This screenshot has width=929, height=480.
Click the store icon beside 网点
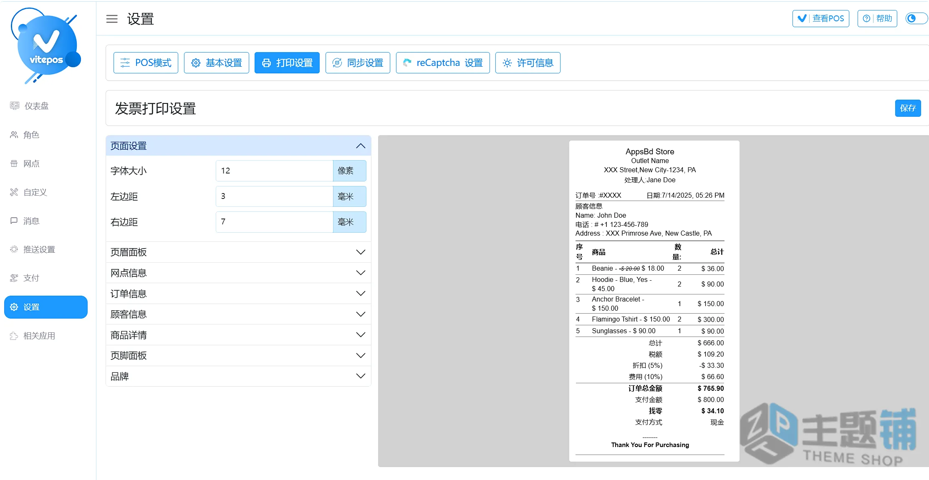tap(14, 163)
